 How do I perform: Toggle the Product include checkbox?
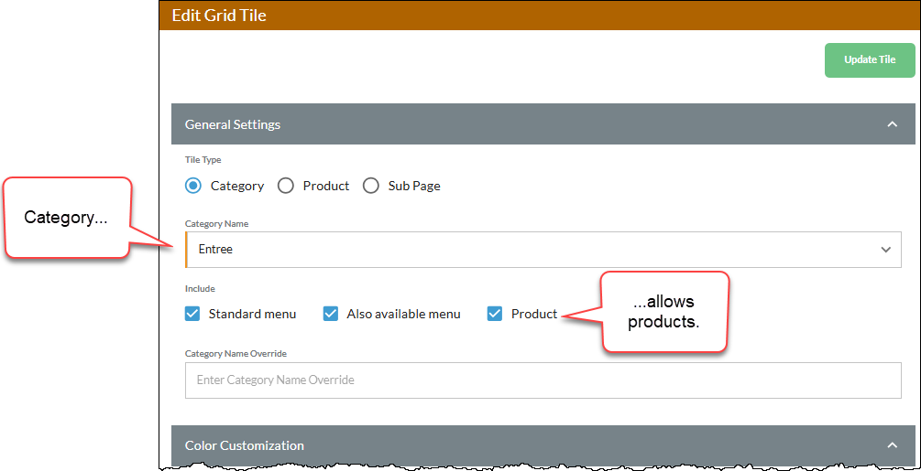(x=495, y=314)
